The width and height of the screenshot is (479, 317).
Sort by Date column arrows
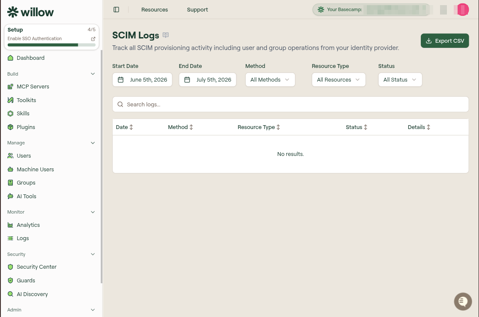131,127
